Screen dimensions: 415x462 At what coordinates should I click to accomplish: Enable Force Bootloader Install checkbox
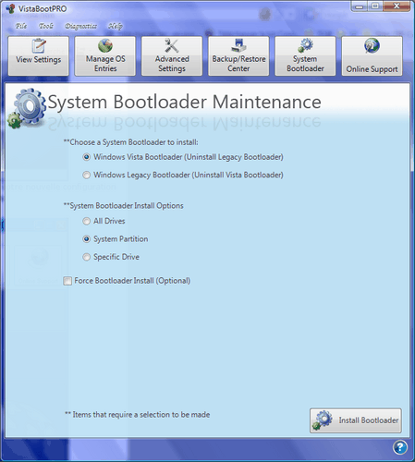click(x=67, y=281)
